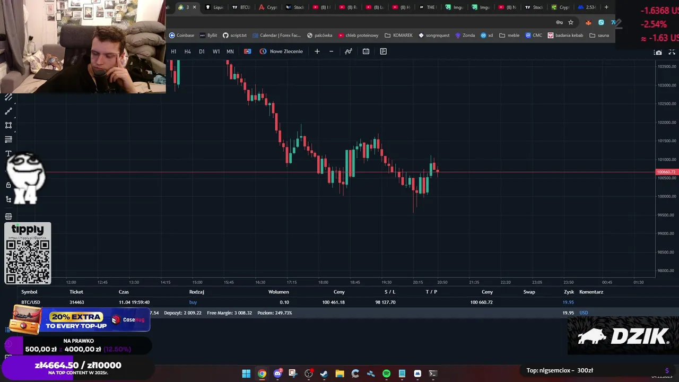The height and width of the screenshot is (382, 679).
Task: Open the Coinbase bookmark
Action: pos(181,36)
